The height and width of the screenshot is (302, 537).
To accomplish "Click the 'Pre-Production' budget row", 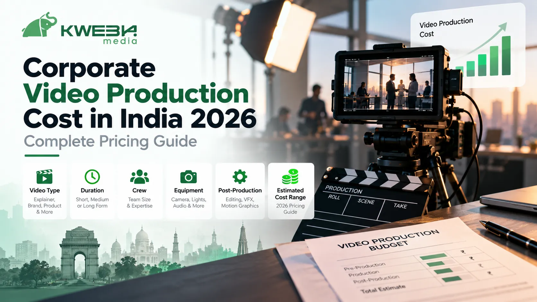I will [365, 266].
